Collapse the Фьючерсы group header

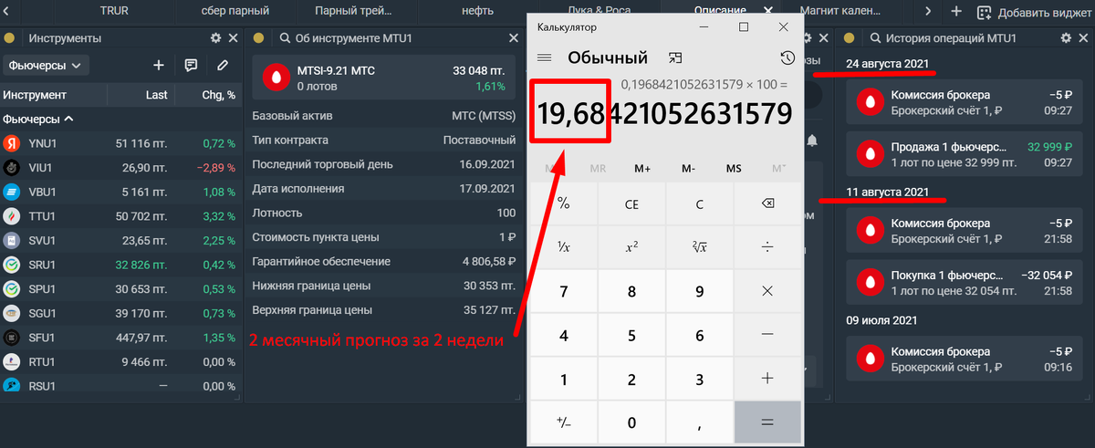coord(38,119)
